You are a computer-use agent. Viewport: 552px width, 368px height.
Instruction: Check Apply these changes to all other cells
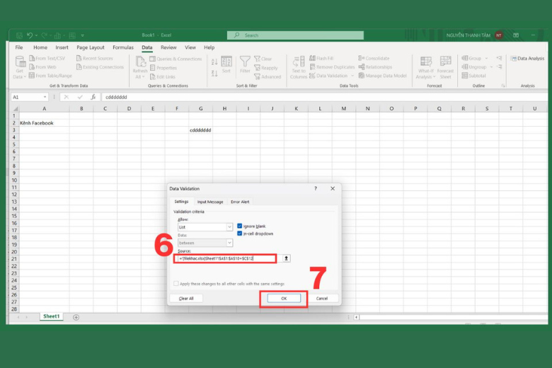click(x=176, y=284)
